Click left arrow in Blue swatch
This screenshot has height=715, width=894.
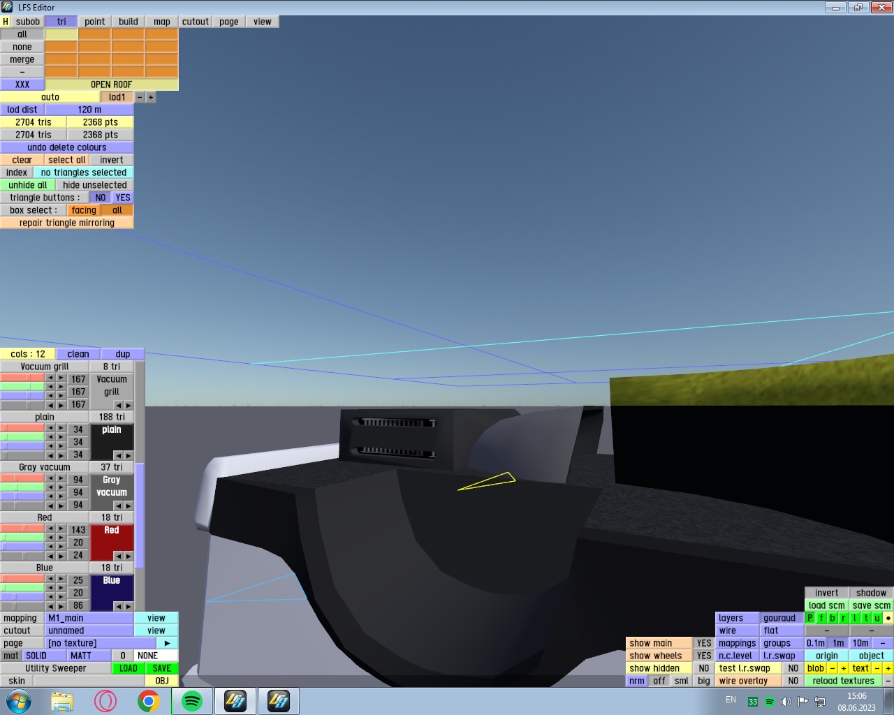tap(118, 606)
